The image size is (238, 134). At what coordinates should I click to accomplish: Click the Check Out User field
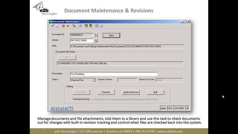169,80
